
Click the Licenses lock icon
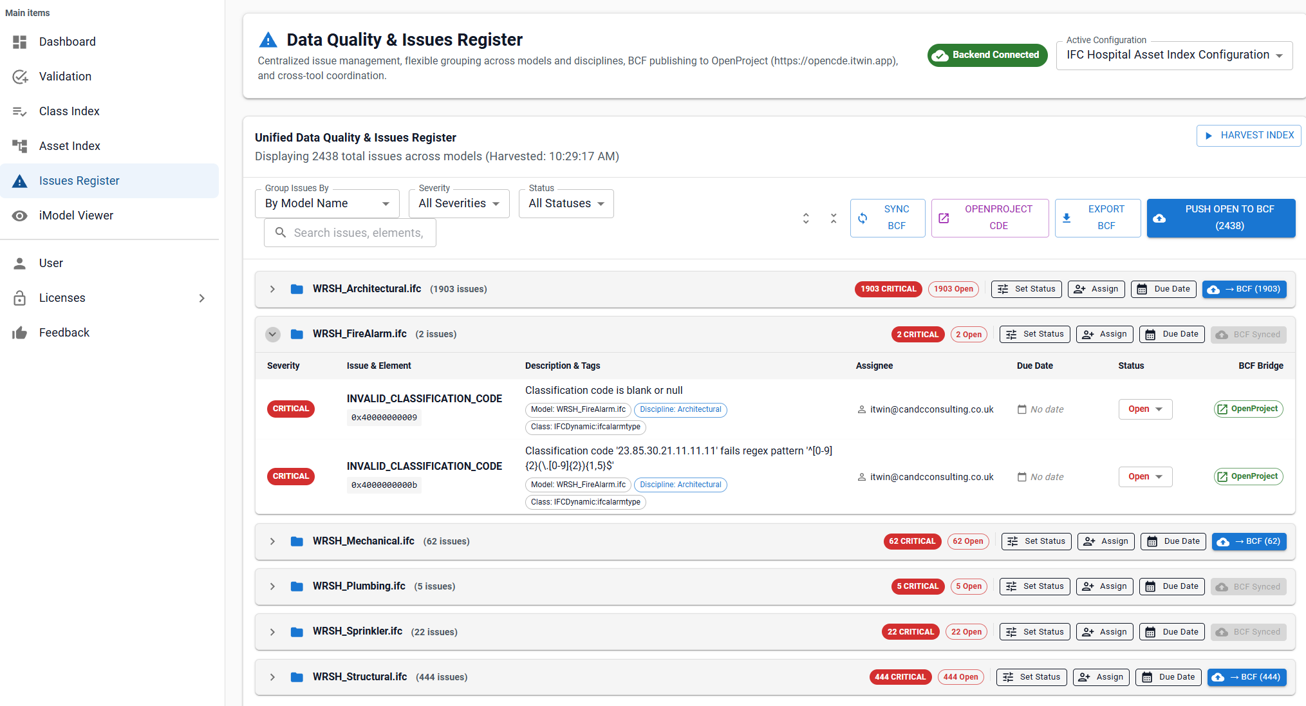point(20,298)
